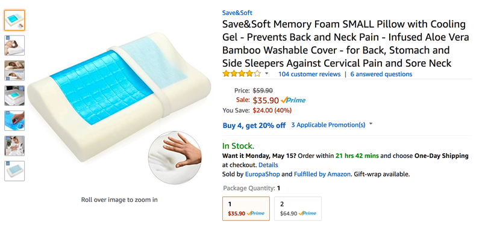Expand the star rating dropdown arrow
Screen dimensions: 482x227
pyautogui.click(x=266, y=73)
